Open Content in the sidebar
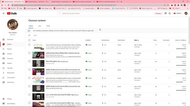This screenshot has height=107, width=190. 12,44
